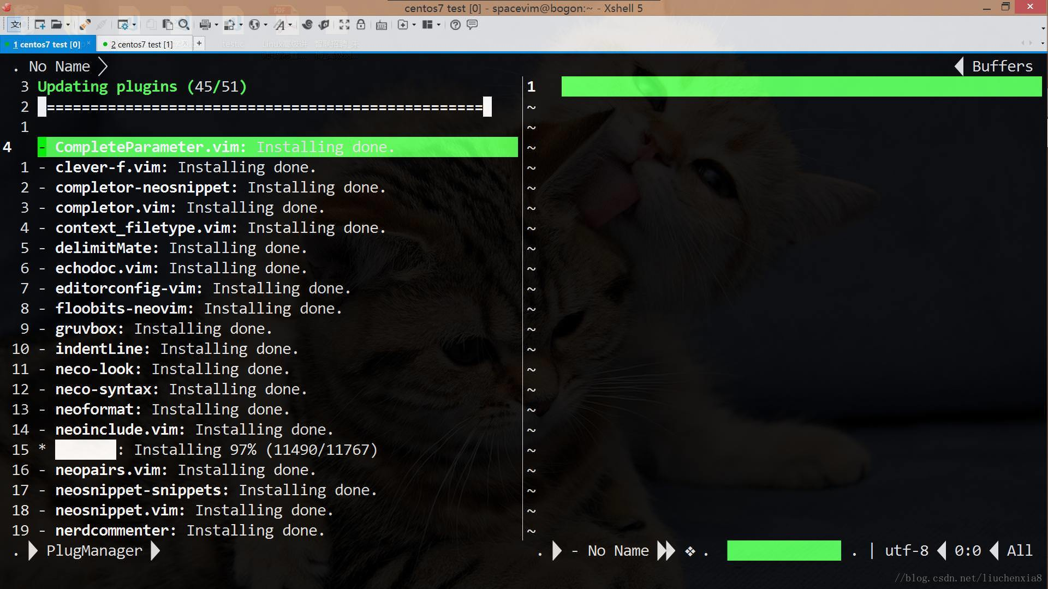Click the Print icon

tap(205, 25)
